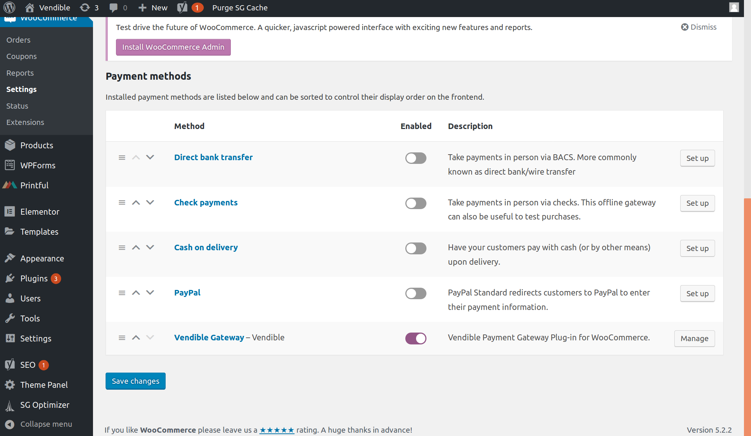Click the Collapse menu arrow icon
Image resolution: width=751 pixels, height=436 pixels.
click(10, 424)
